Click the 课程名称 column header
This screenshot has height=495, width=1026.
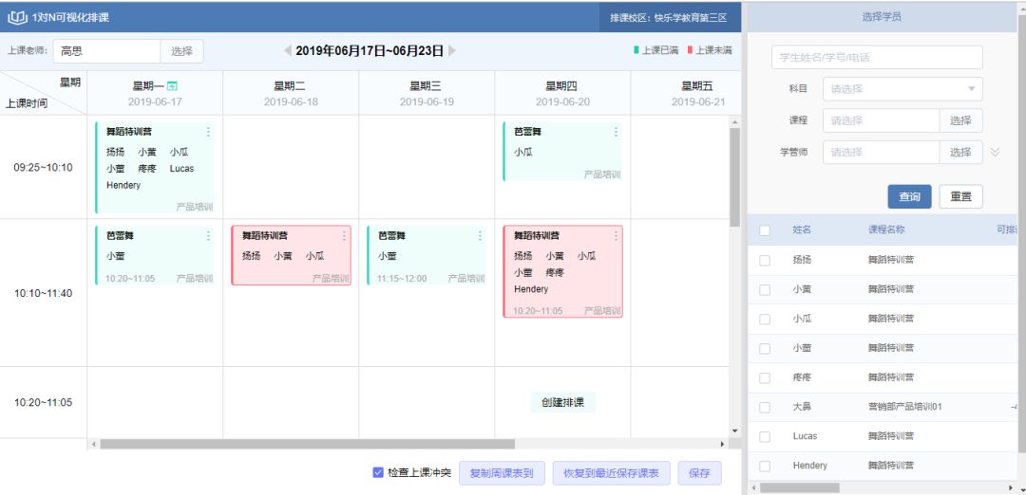[885, 229]
